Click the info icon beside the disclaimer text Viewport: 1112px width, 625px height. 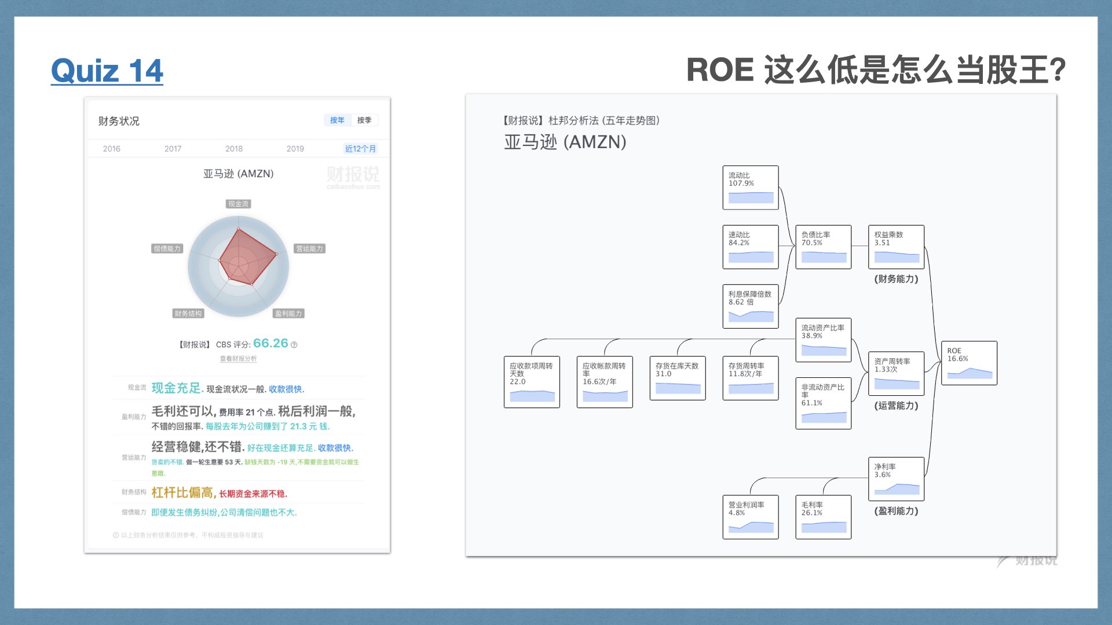tap(116, 535)
